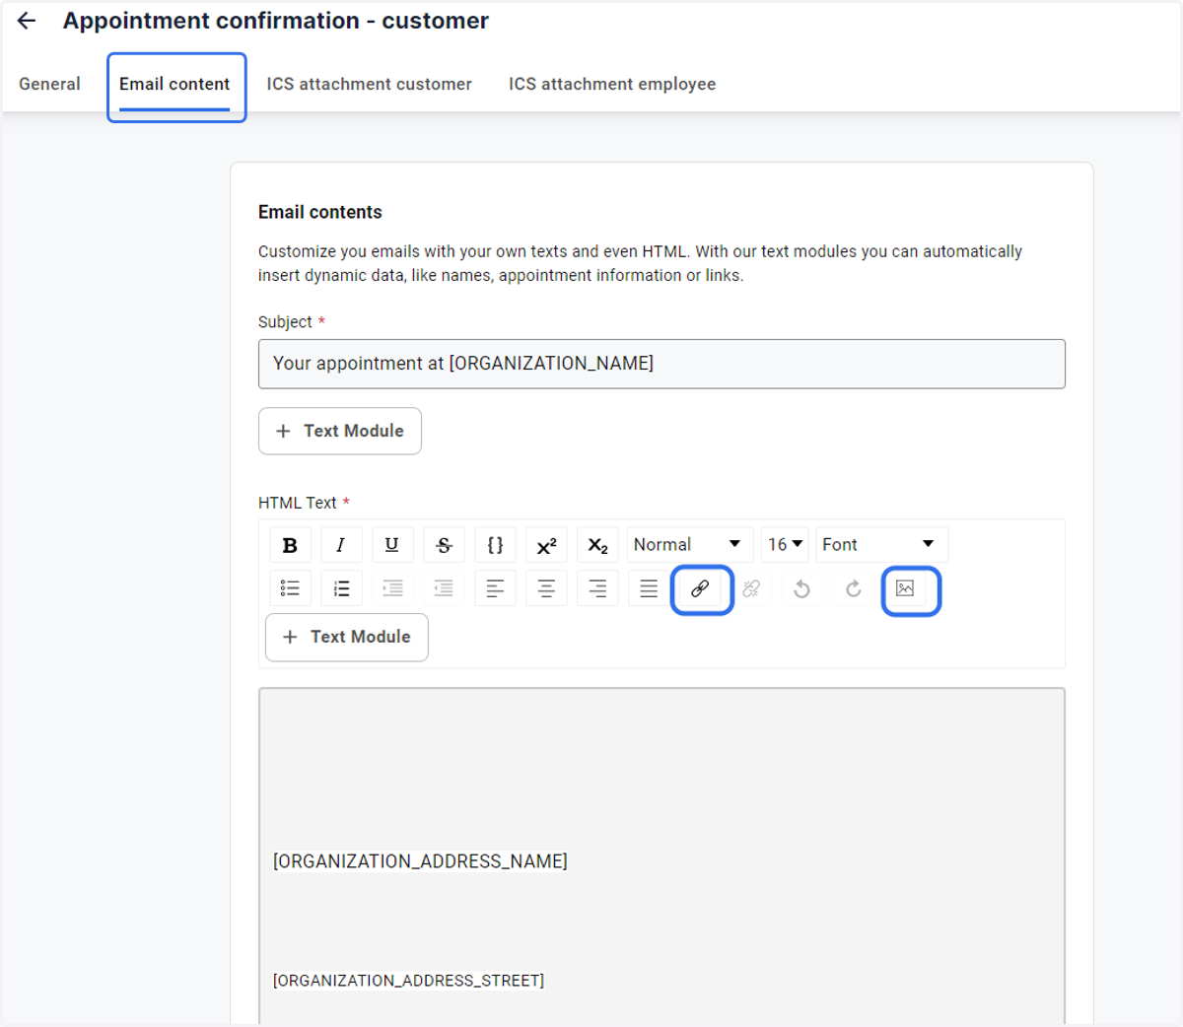Viewport: 1183px width, 1027px height.
Task: Insert code block with braces icon
Action: click(x=495, y=545)
